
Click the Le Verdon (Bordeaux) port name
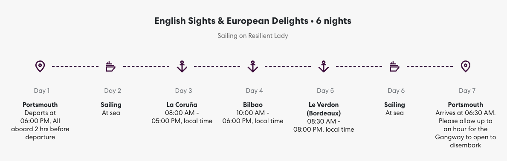coord(324,109)
